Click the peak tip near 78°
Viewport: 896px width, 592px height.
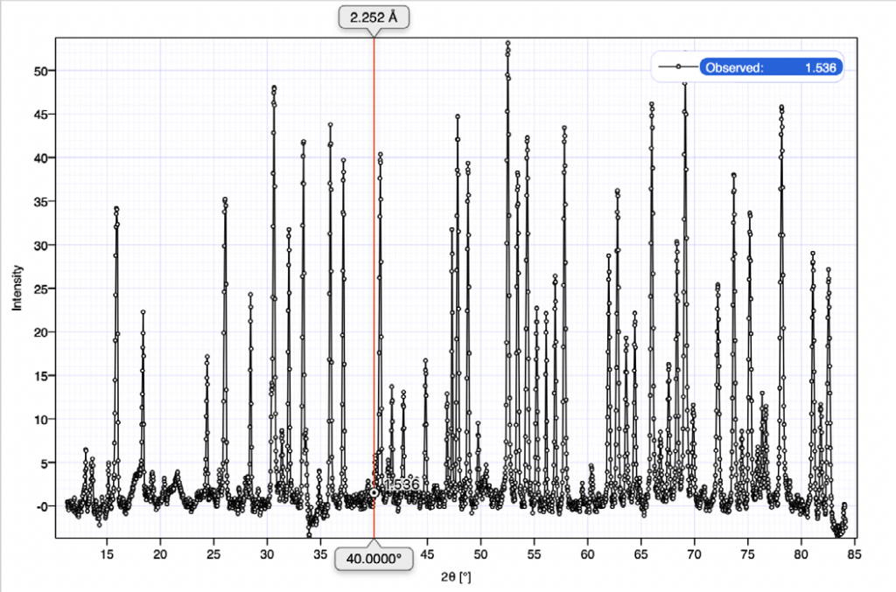pyautogui.click(x=781, y=108)
